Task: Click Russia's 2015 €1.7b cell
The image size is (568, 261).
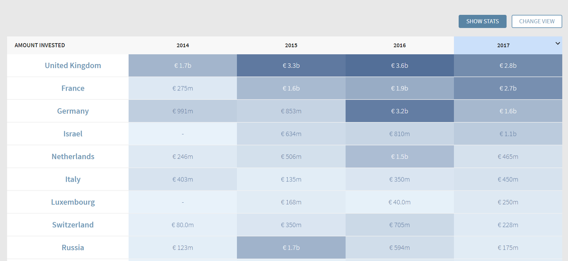Action: [291, 248]
